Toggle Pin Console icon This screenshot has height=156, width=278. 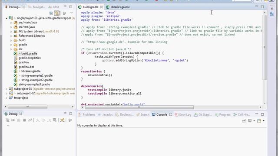click(244, 121)
